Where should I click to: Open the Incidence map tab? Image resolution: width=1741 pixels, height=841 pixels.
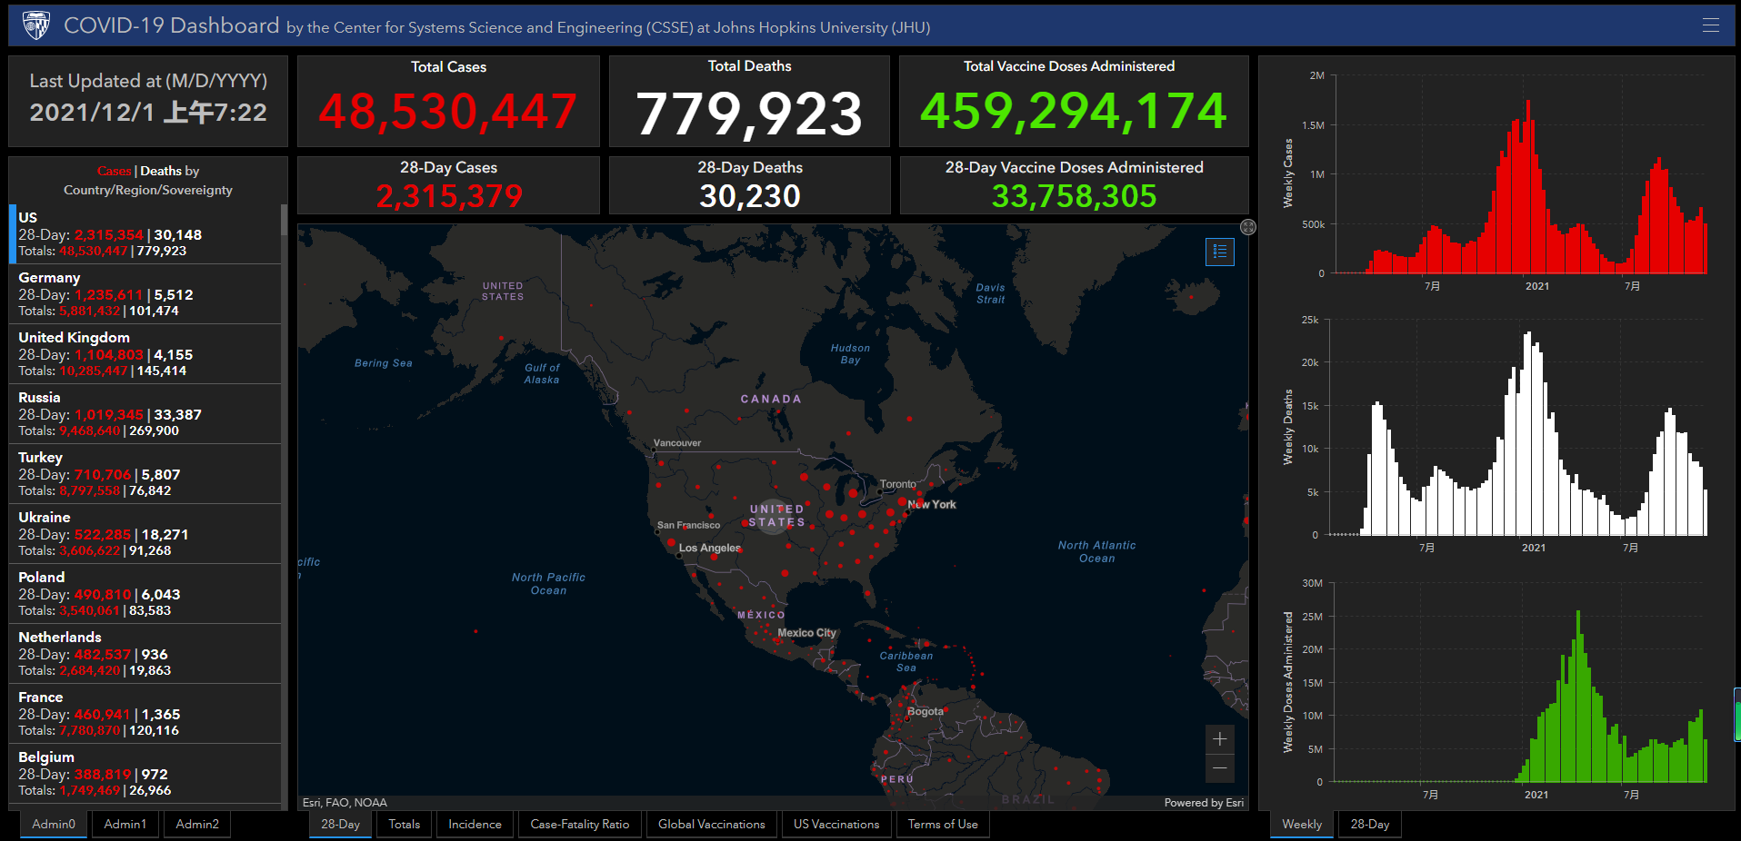click(475, 825)
